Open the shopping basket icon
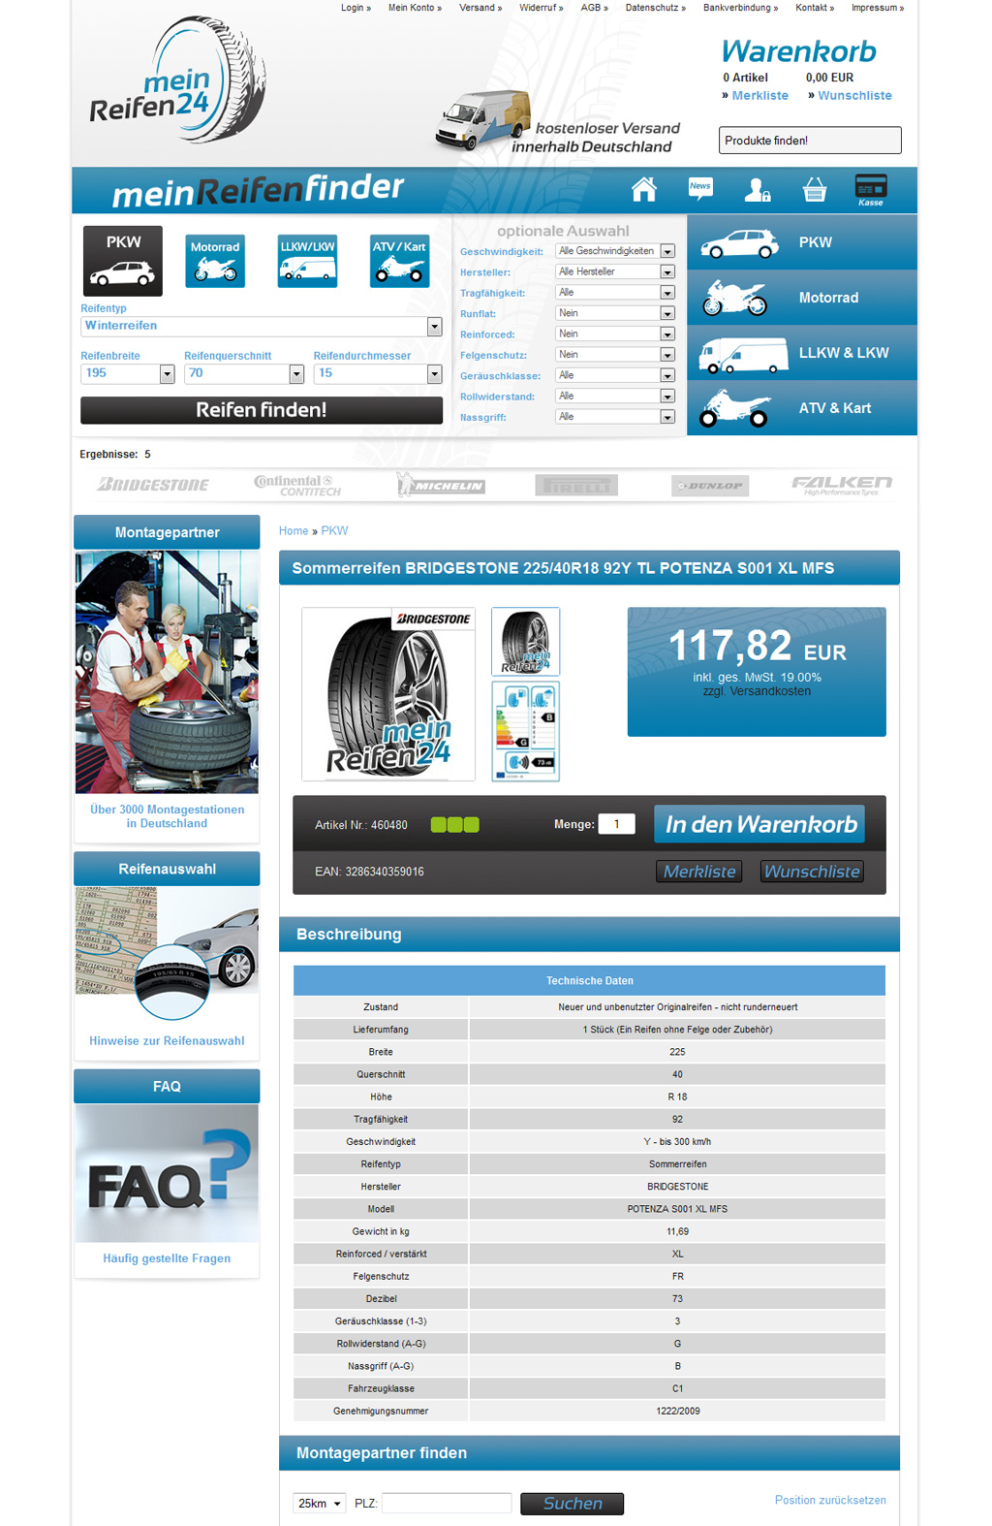This screenshot has width=992, height=1526. point(815,190)
